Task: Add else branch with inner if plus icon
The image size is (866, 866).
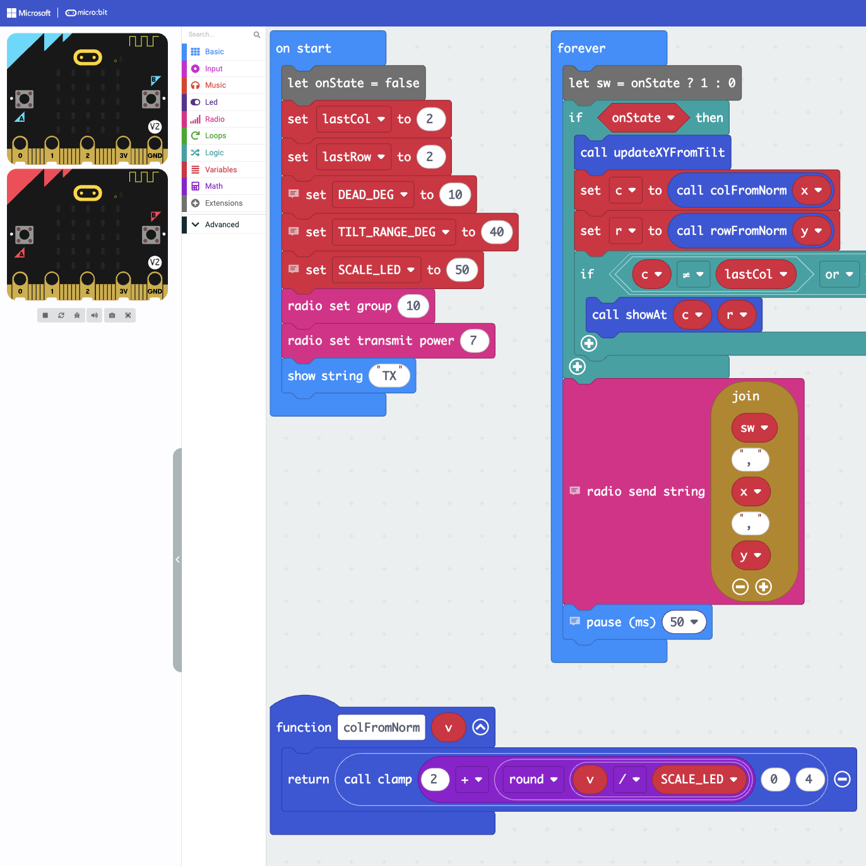Action: pos(588,343)
